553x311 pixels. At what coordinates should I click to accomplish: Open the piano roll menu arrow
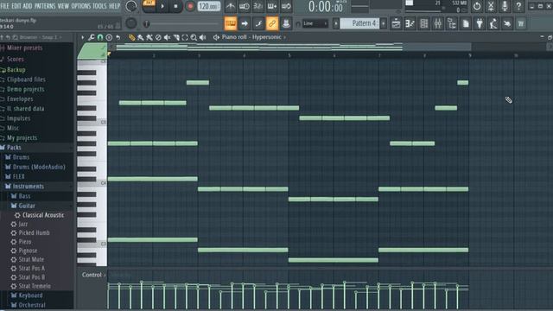pos(83,37)
